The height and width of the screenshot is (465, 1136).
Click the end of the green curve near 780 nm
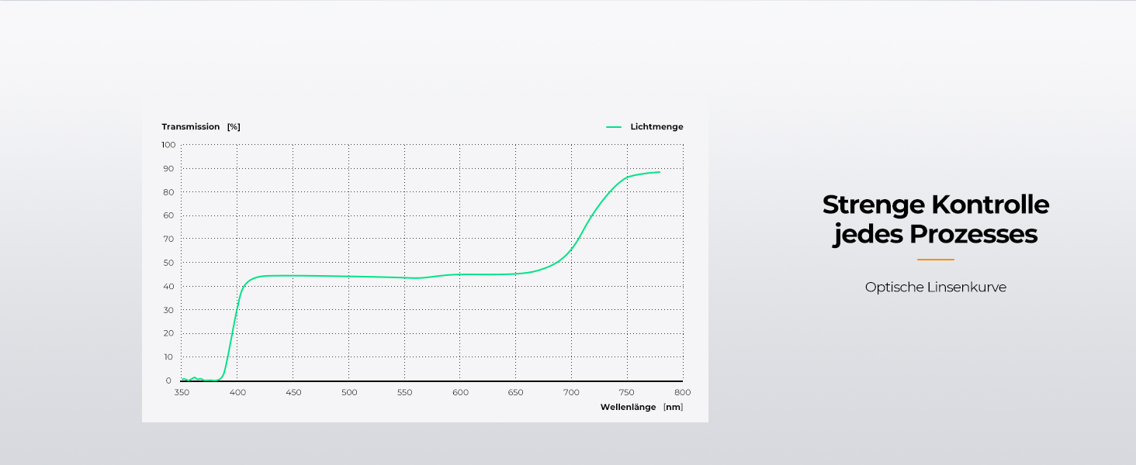pos(659,172)
